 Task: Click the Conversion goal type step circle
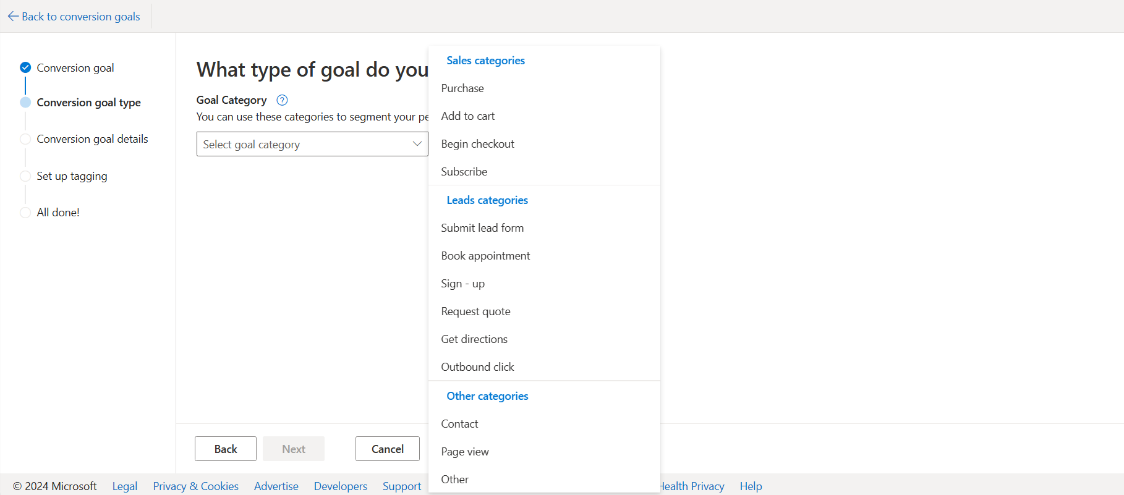click(25, 103)
